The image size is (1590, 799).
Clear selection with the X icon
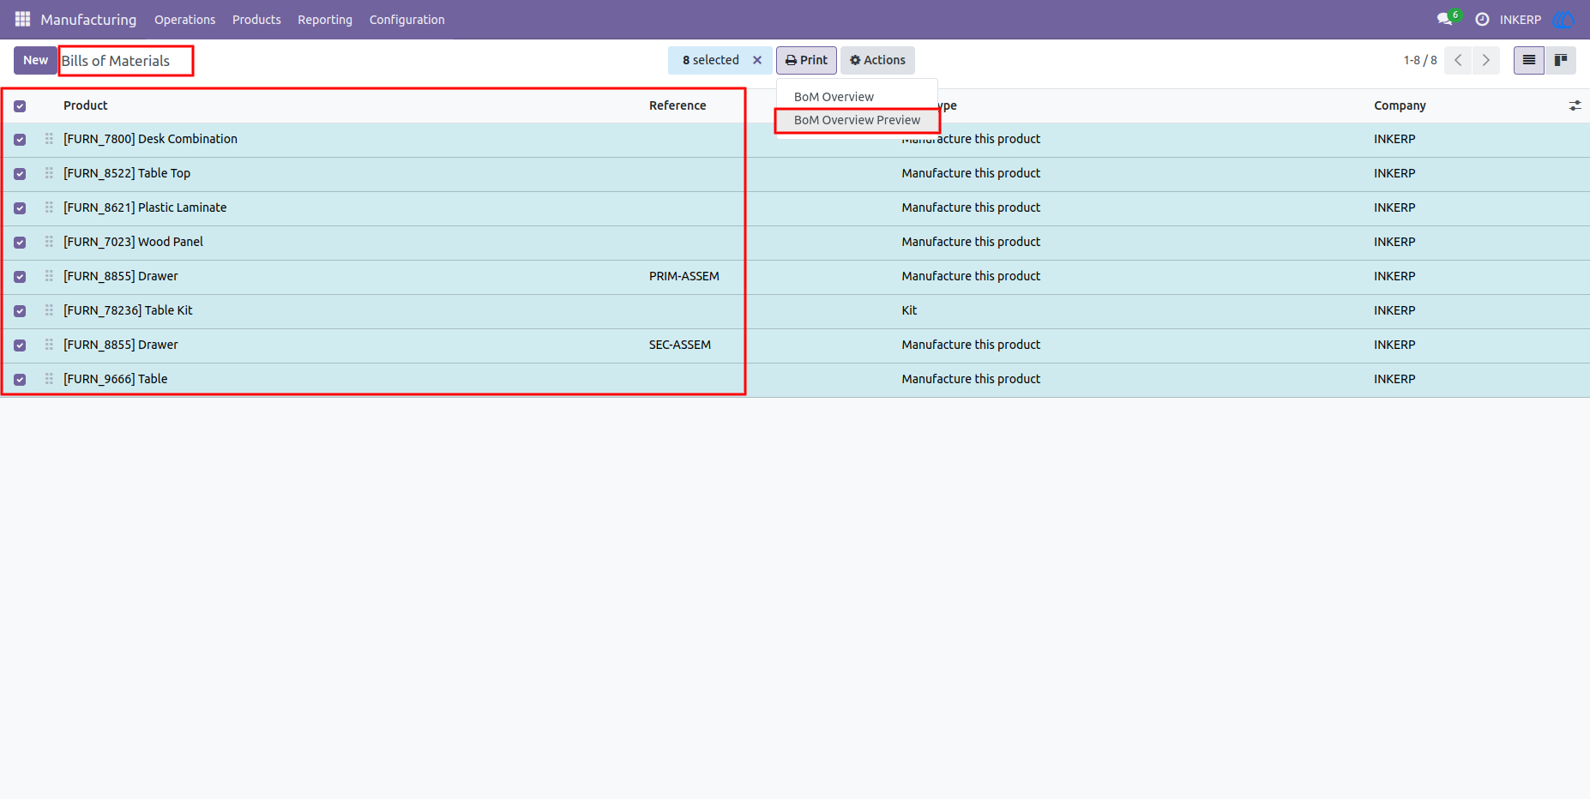pos(757,60)
